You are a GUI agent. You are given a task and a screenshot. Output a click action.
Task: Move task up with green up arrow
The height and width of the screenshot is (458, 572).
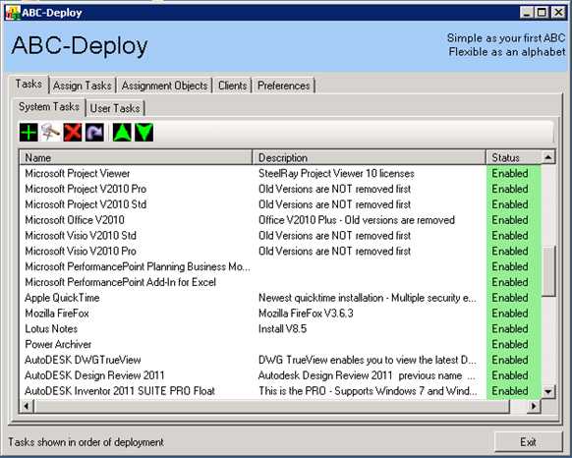pos(122,132)
